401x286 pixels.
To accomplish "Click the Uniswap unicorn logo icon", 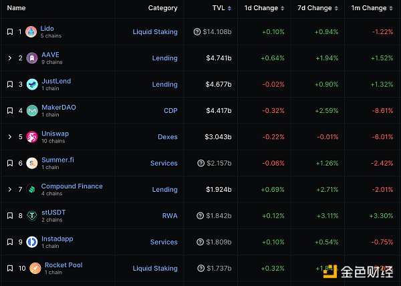I will pyautogui.click(x=31, y=137).
